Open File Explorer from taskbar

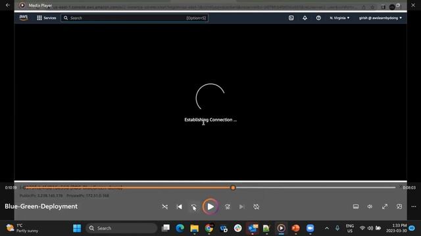(x=195, y=228)
